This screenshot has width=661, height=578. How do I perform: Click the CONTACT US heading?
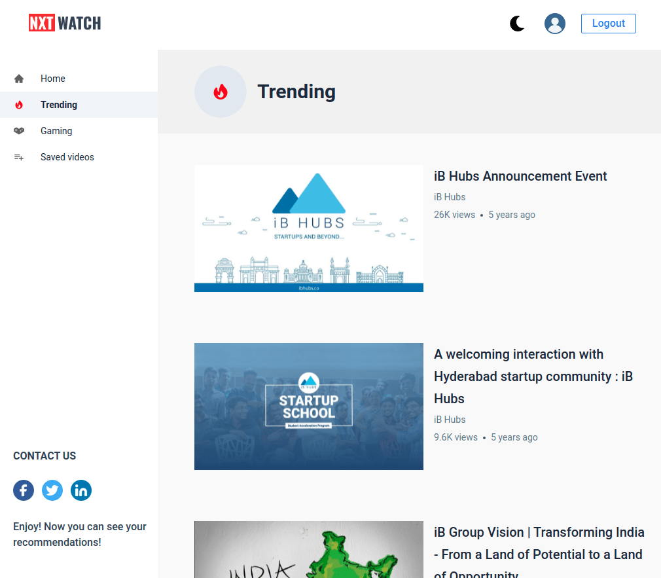click(x=45, y=456)
